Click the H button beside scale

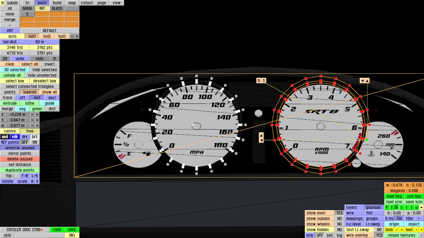32,181
